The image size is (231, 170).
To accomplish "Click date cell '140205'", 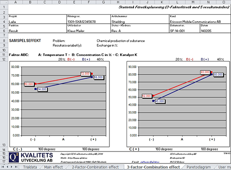I will pos(206,31).
